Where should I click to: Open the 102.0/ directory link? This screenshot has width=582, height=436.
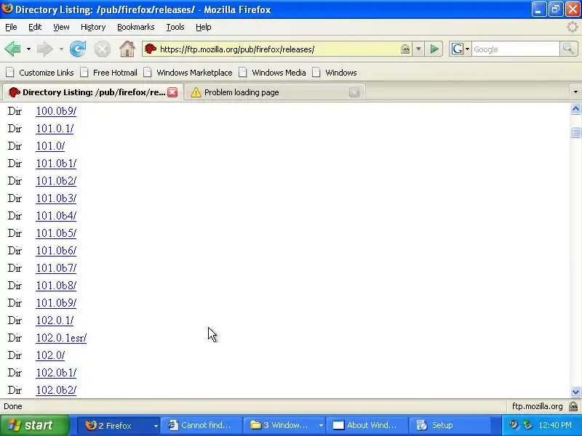pyautogui.click(x=50, y=355)
